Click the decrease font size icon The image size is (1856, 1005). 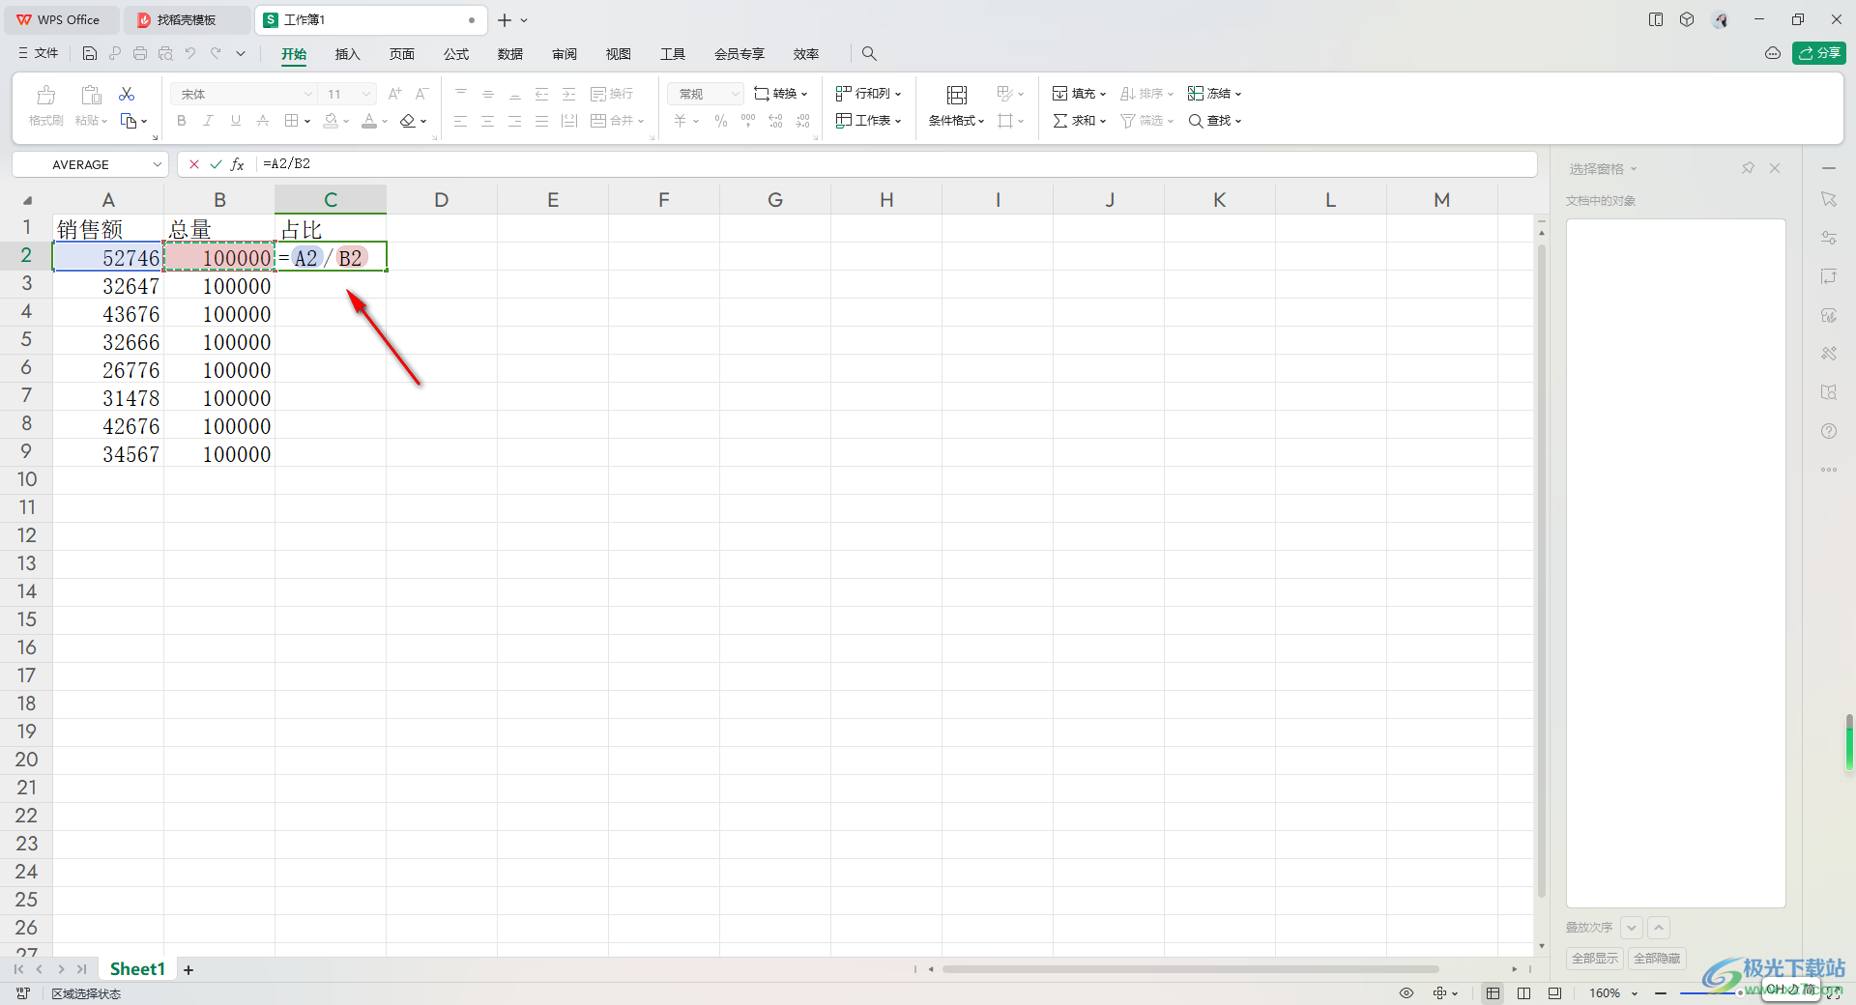pyautogui.click(x=421, y=94)
